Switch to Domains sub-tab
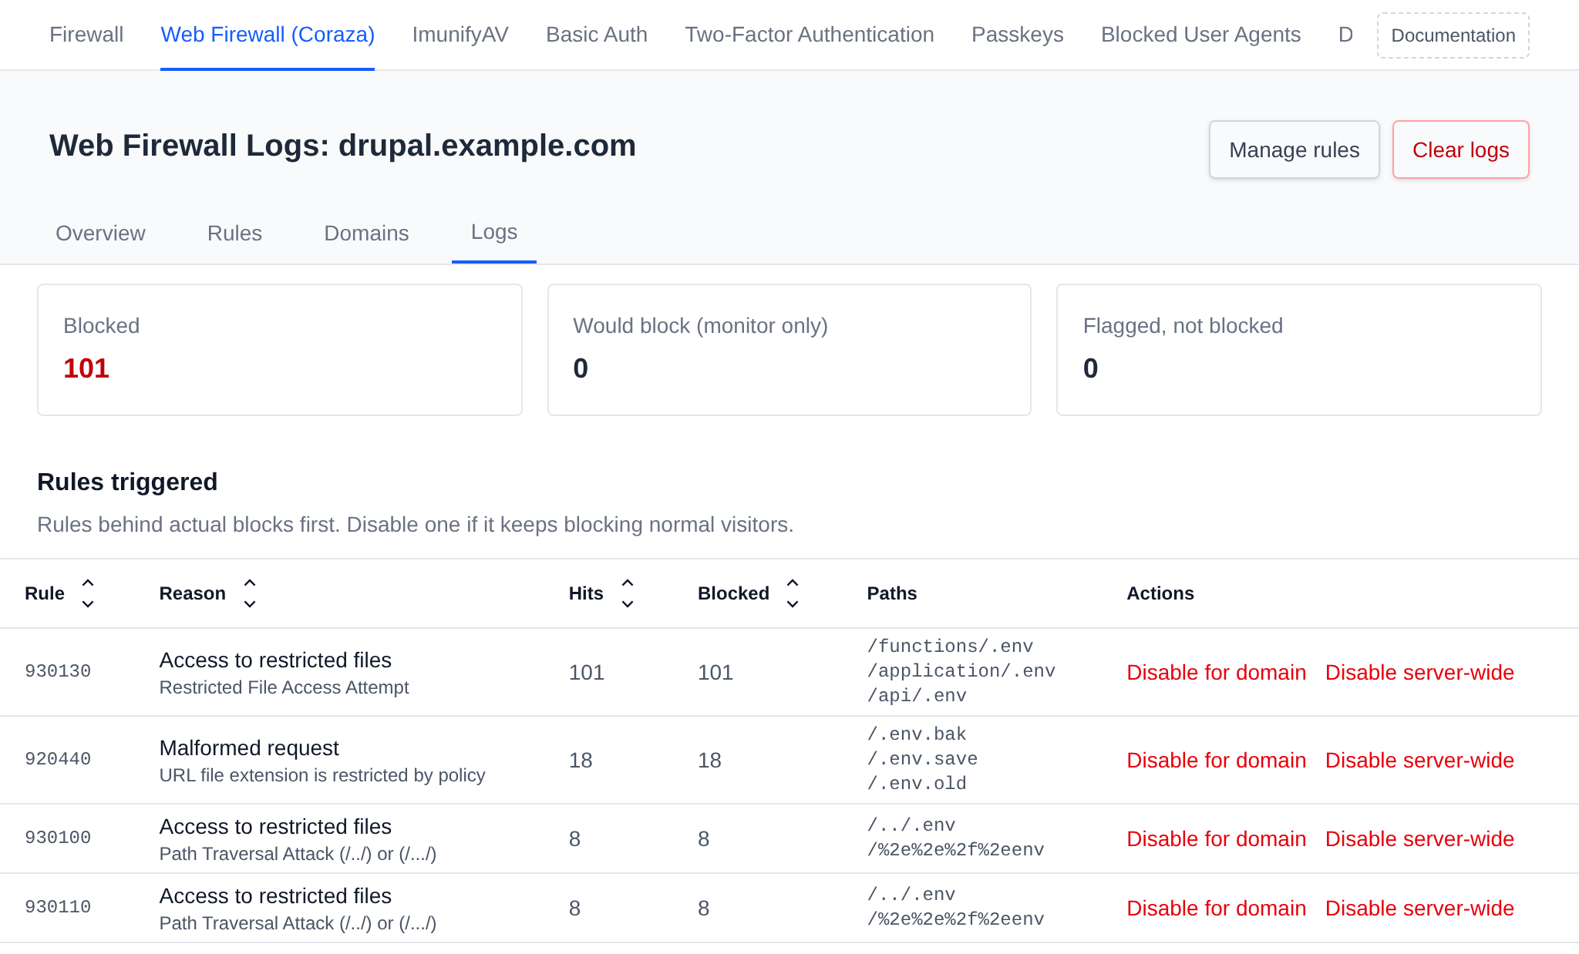The image size is (1579, 954). (366, 233)
